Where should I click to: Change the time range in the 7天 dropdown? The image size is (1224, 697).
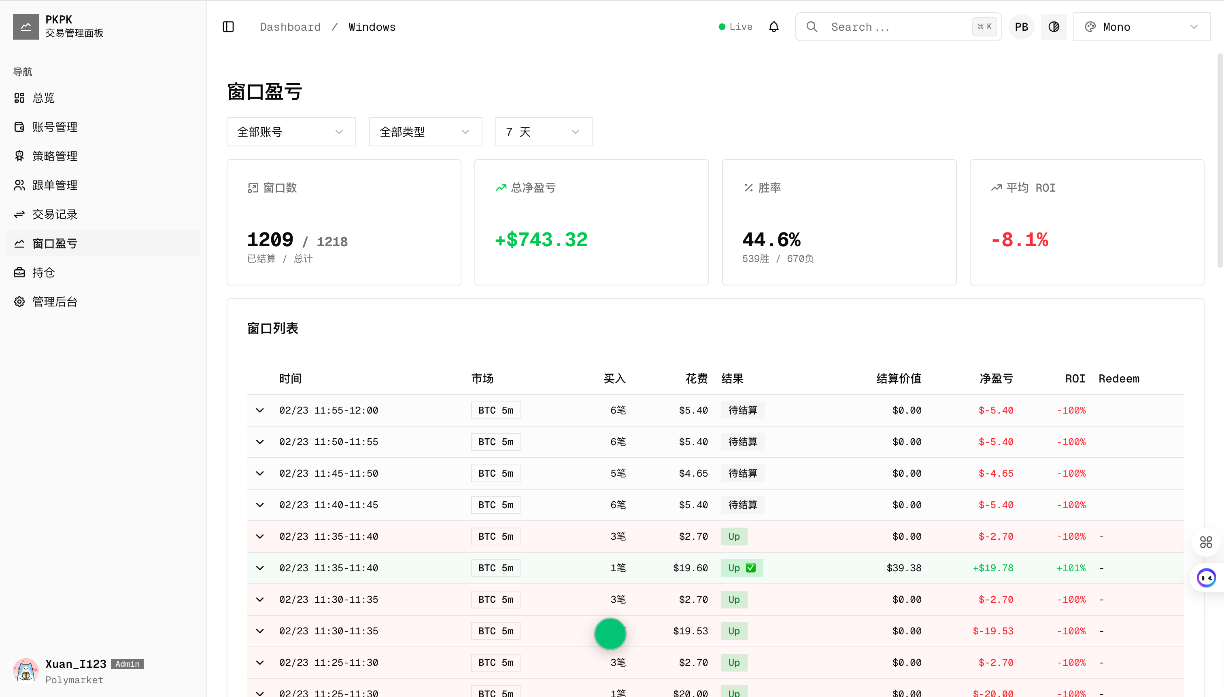click(x=543, y=132)
